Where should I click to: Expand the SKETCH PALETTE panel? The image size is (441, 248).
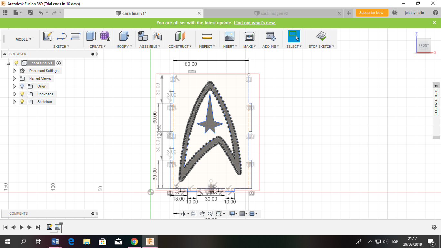point(436,85)
